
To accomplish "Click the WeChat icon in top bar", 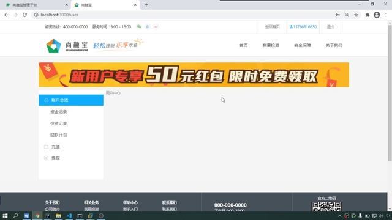I will click(x=139, y=27).
